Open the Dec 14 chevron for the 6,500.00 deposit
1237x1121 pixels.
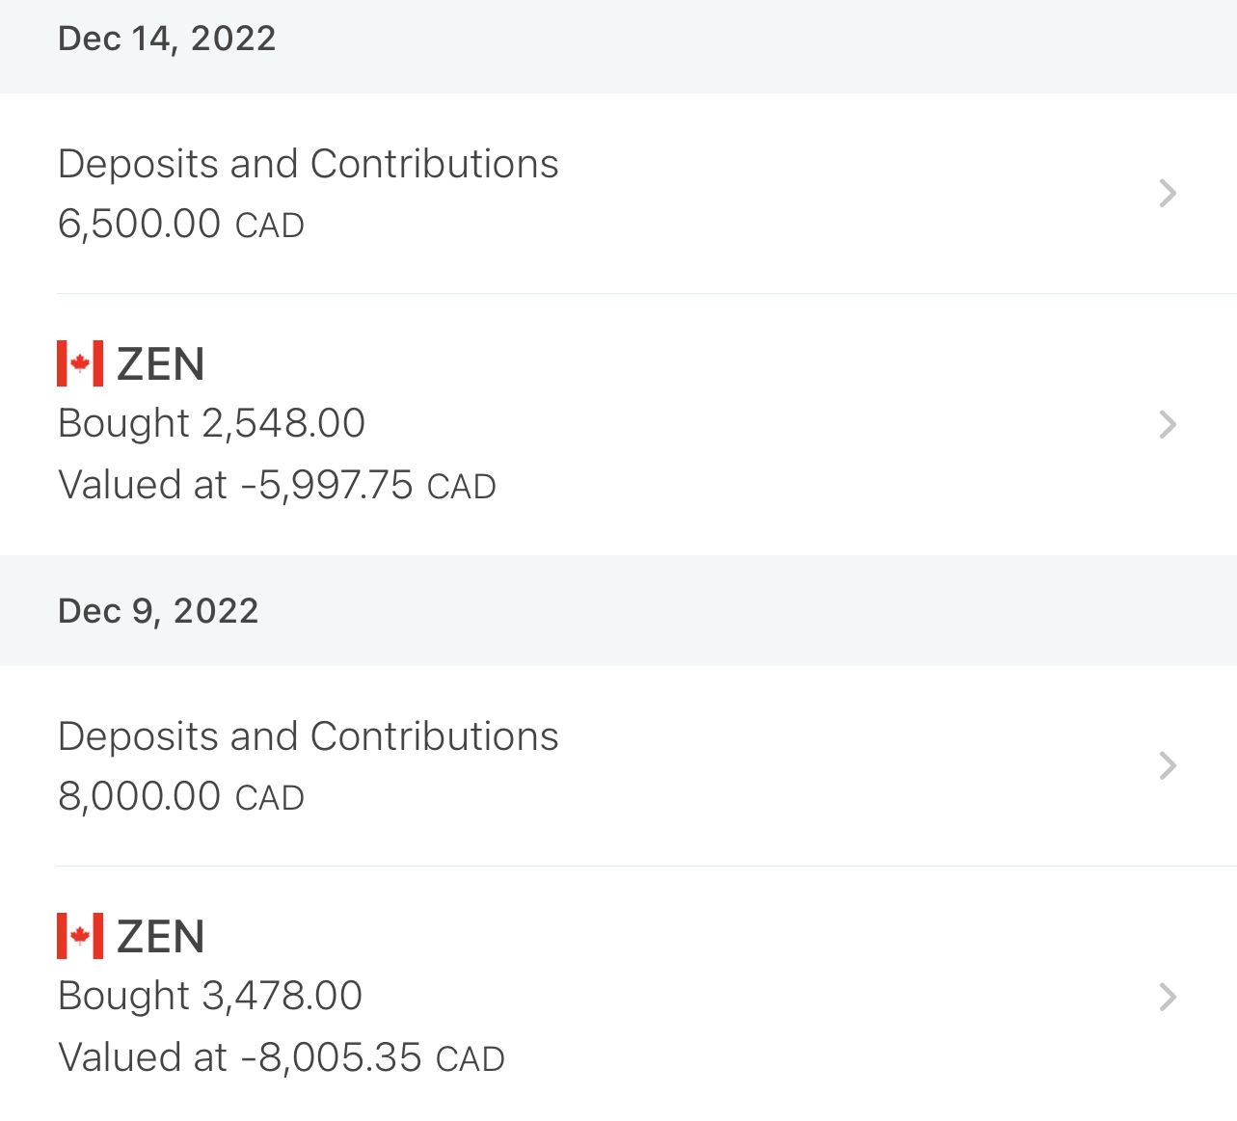pyautogui.click(x=1168, y=194)
